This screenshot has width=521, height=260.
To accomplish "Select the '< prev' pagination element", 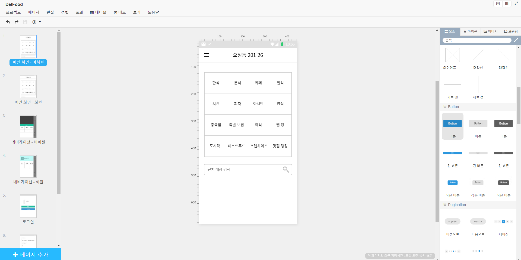I will point(453,222).
